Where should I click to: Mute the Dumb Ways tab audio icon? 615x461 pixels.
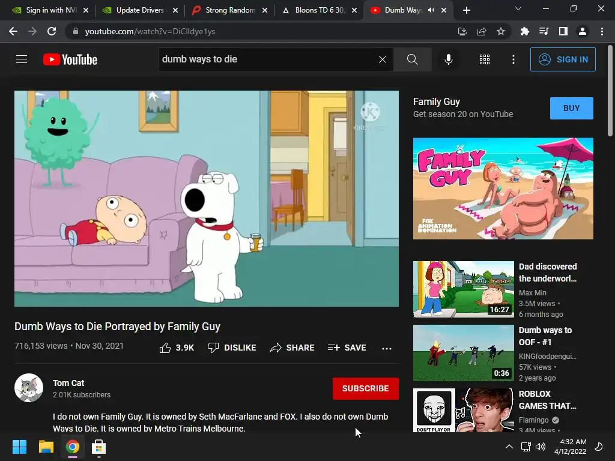click(x=431, y=10)
